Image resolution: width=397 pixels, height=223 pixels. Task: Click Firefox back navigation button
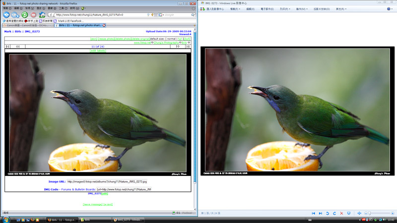coord(6,15)
